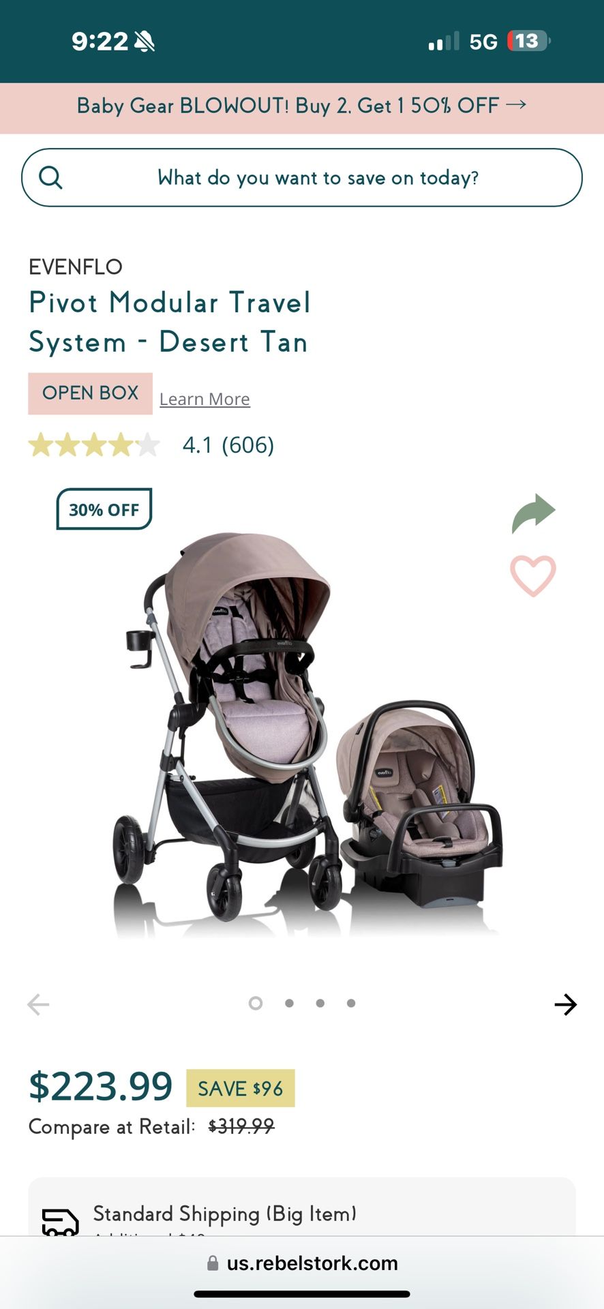
Task: Tap the 4.1 (606) star rating
Action: click(151, 445)
